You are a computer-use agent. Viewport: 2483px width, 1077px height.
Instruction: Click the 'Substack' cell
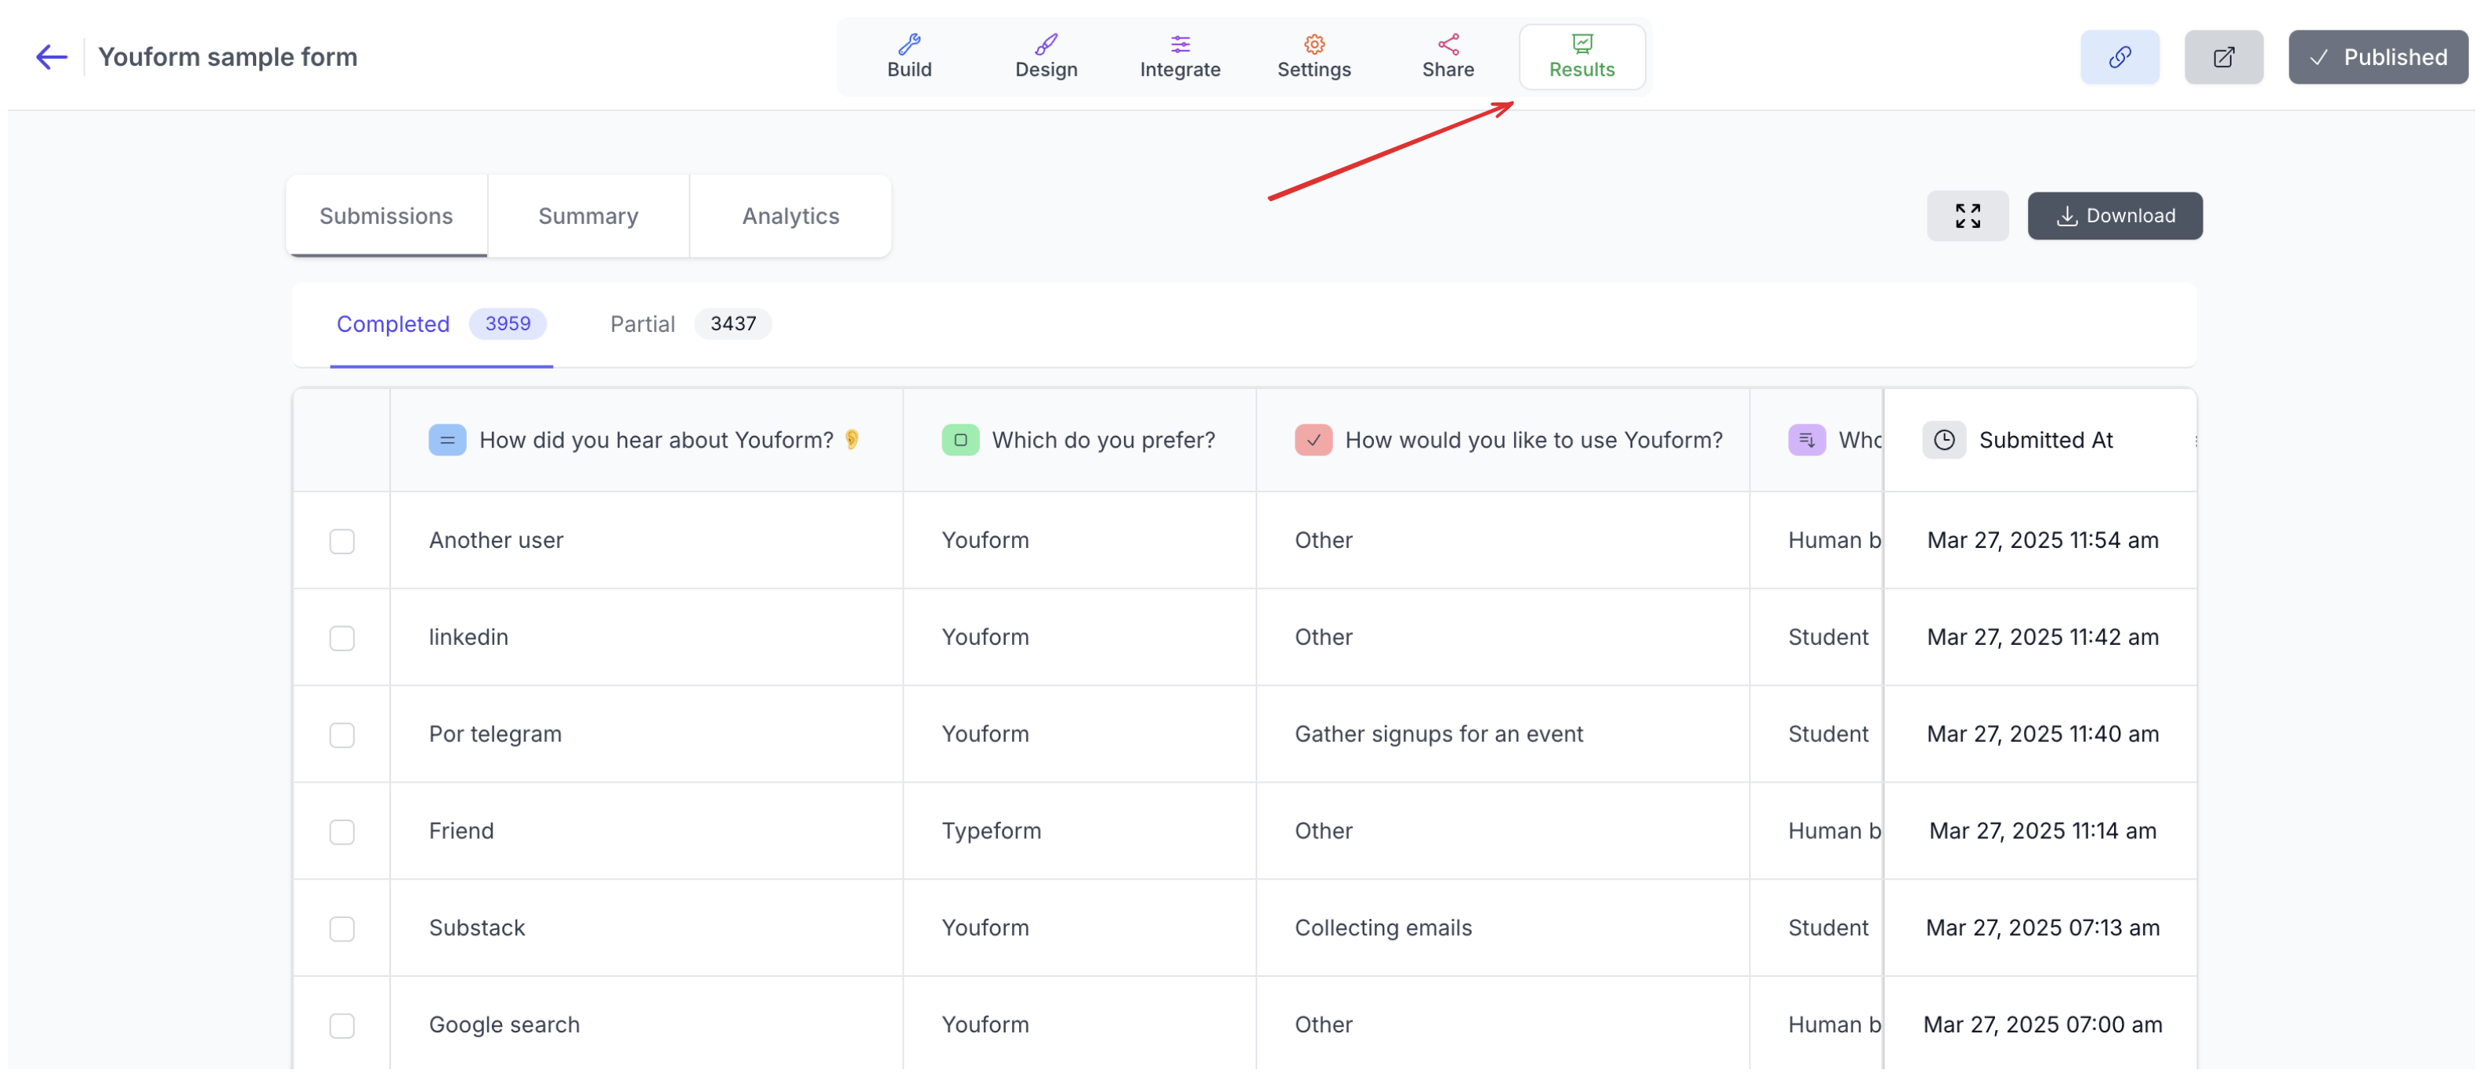coord(647,928)
